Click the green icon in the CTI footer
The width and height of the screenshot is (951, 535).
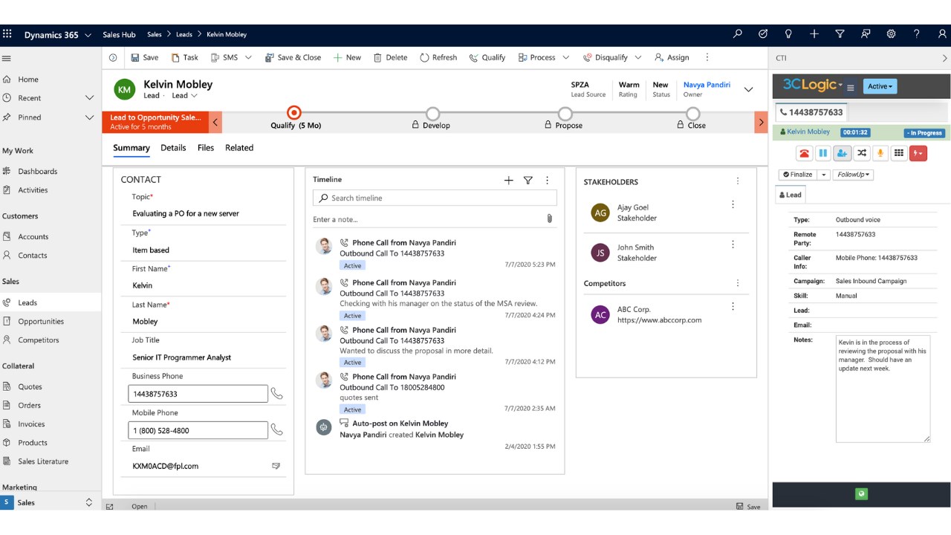861,493
